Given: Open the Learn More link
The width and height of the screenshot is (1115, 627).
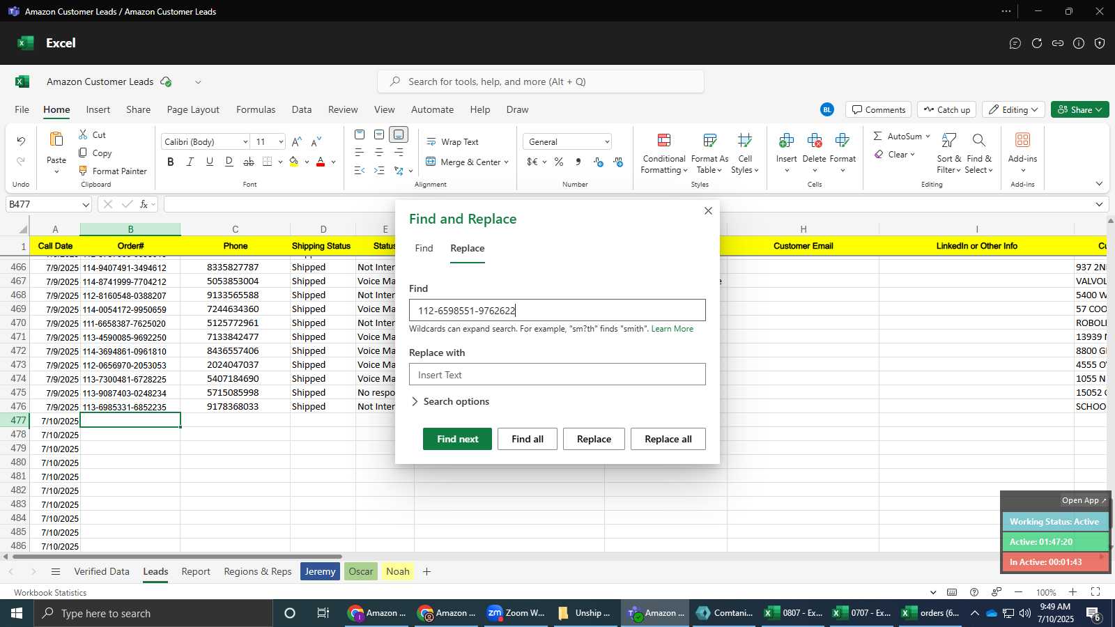Looking at the screenshot, I should click(x=672, y=329).
